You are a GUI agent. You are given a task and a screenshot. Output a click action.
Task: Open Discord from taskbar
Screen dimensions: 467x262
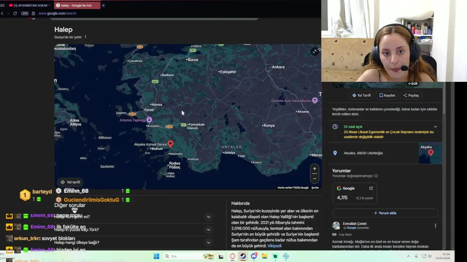pyautogui.click(x=254, y=256)
